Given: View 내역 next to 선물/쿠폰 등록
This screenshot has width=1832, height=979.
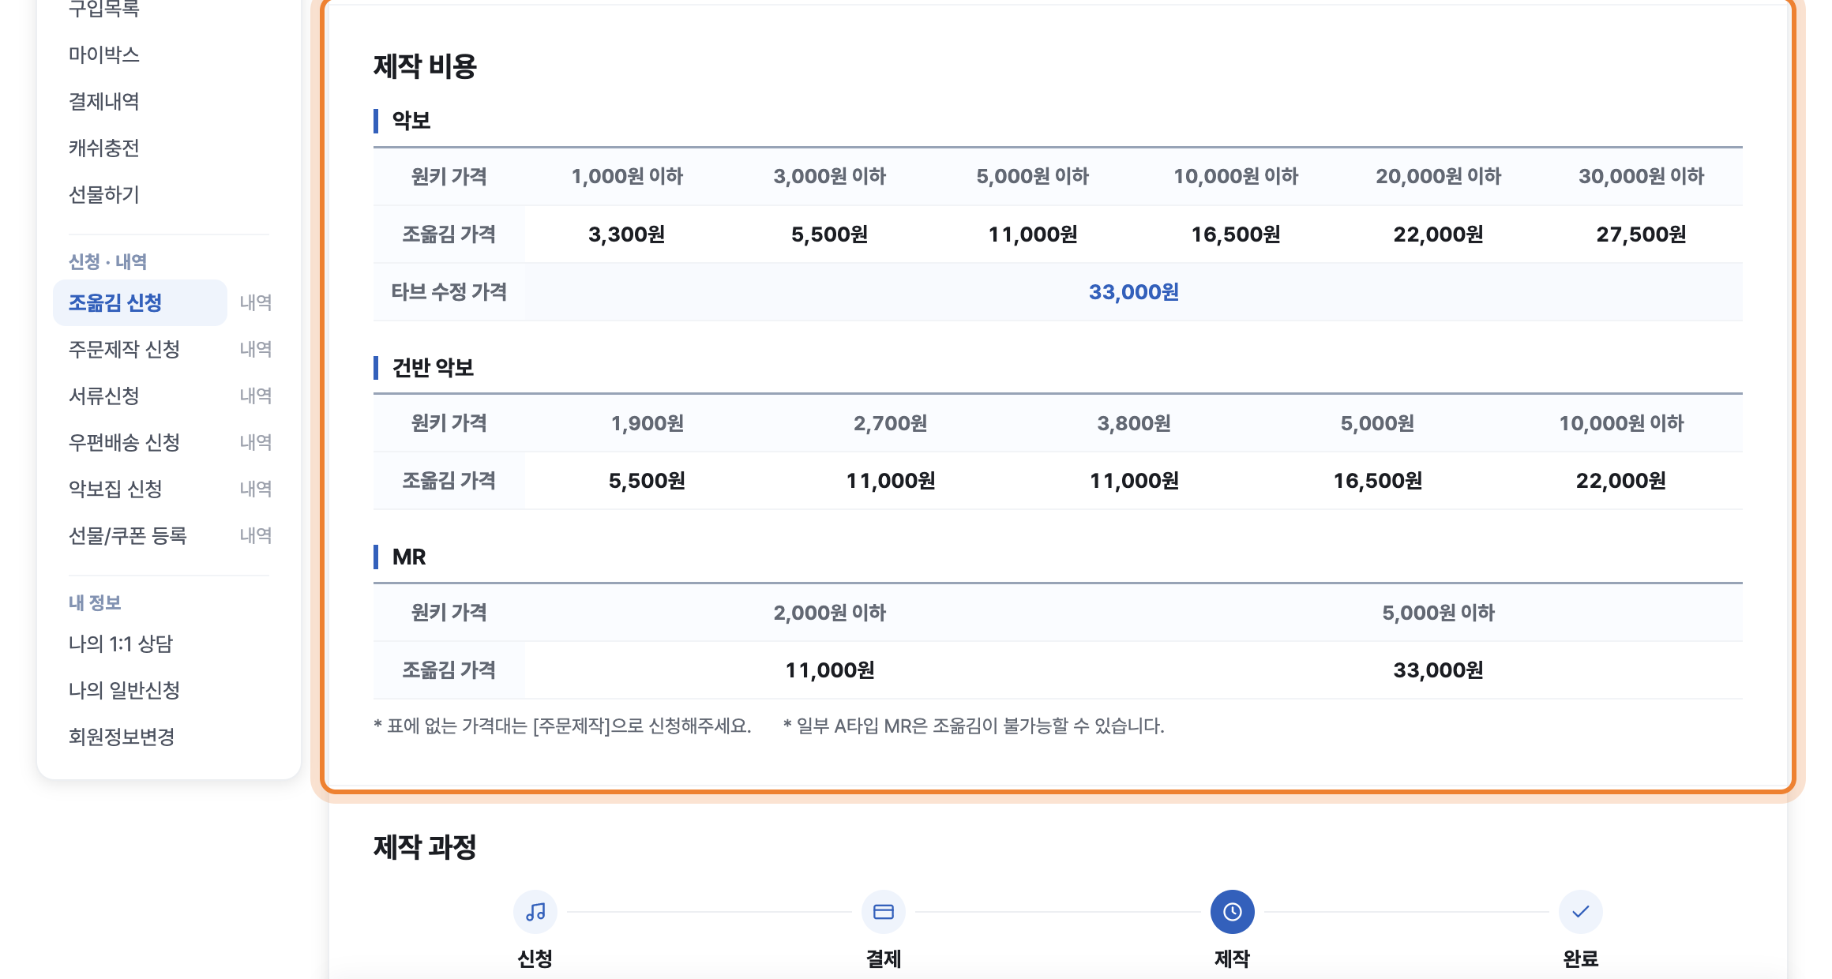Looking at the screenshot, I should point(256,535).
